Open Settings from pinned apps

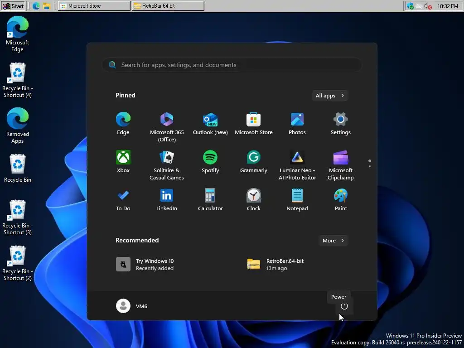click(x=341, y=124)
